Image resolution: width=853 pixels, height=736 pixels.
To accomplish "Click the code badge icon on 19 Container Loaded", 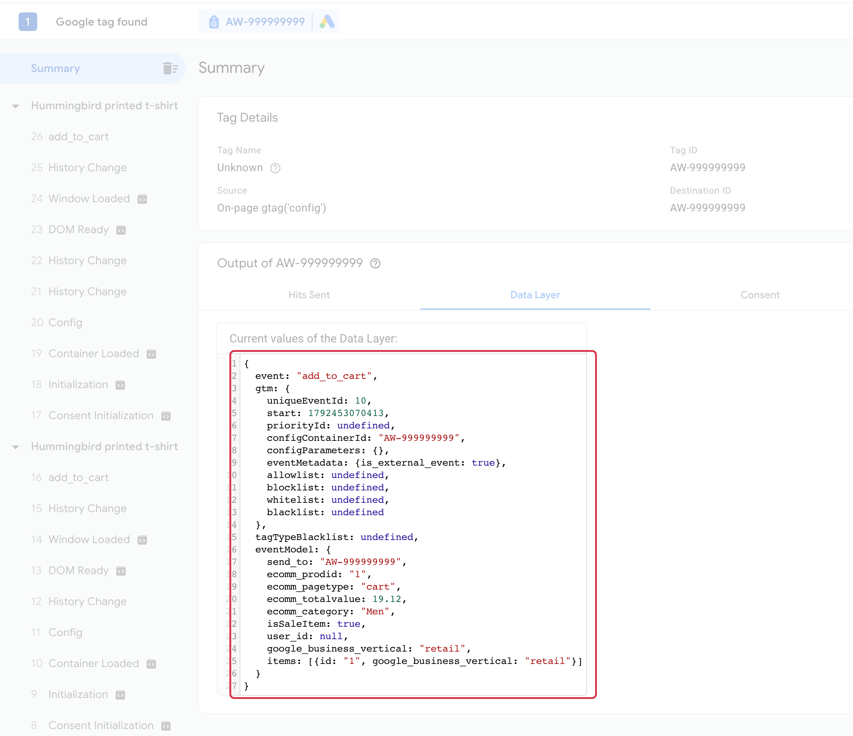I will click(151, 354).
